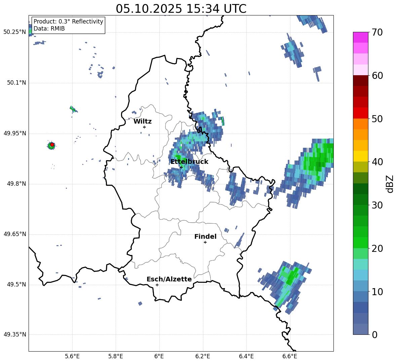398x363 pixels.
Task: Click the magenta top colorbar segment
Action: point(360,37)
